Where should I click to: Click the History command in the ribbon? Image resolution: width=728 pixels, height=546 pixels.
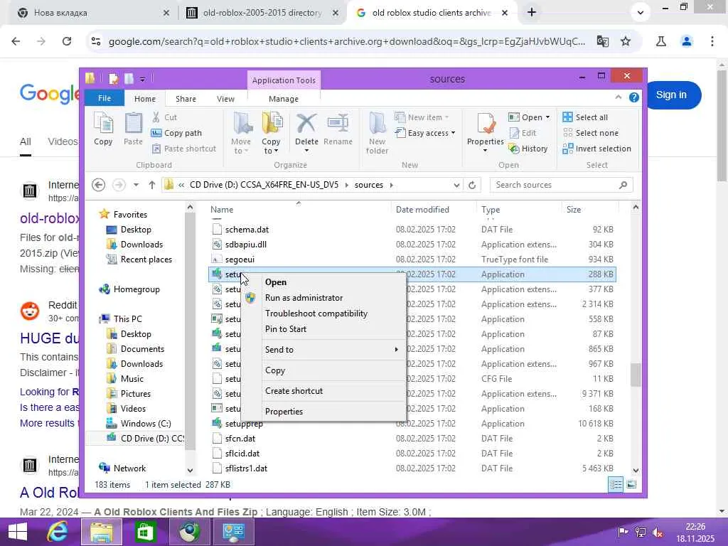tap(528, 149)
